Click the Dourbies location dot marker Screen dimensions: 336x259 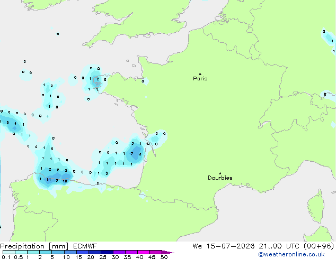tap(220, 173)
